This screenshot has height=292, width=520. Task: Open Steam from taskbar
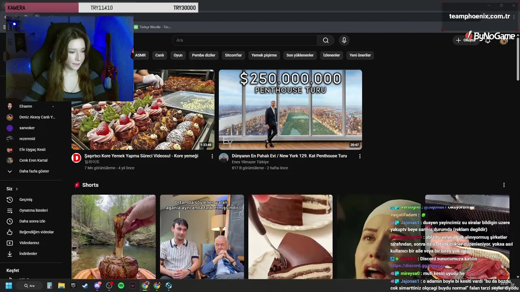pyautogui.click(x=85, y=286)
